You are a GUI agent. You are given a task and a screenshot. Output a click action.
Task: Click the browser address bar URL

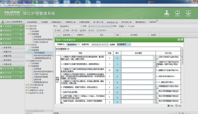tap(19, 5)
